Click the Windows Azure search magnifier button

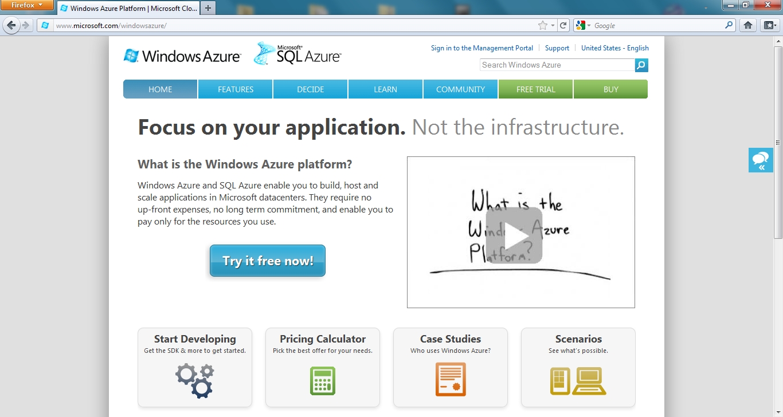pyautogui.click(x=641, y=65)
